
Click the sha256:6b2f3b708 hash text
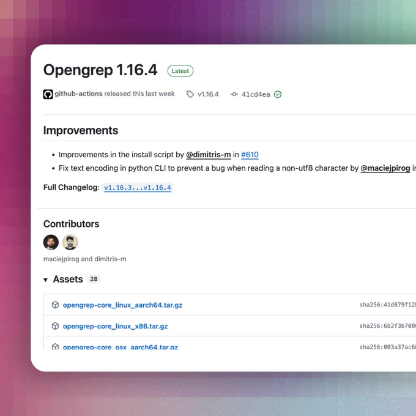(x=388, y=326)
